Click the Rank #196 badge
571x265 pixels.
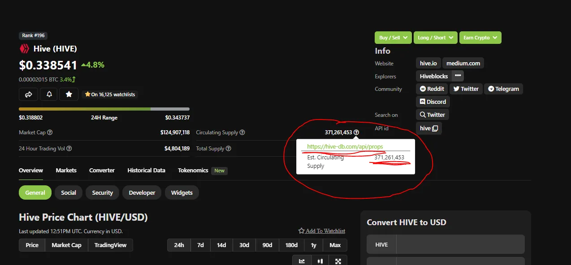33,35
